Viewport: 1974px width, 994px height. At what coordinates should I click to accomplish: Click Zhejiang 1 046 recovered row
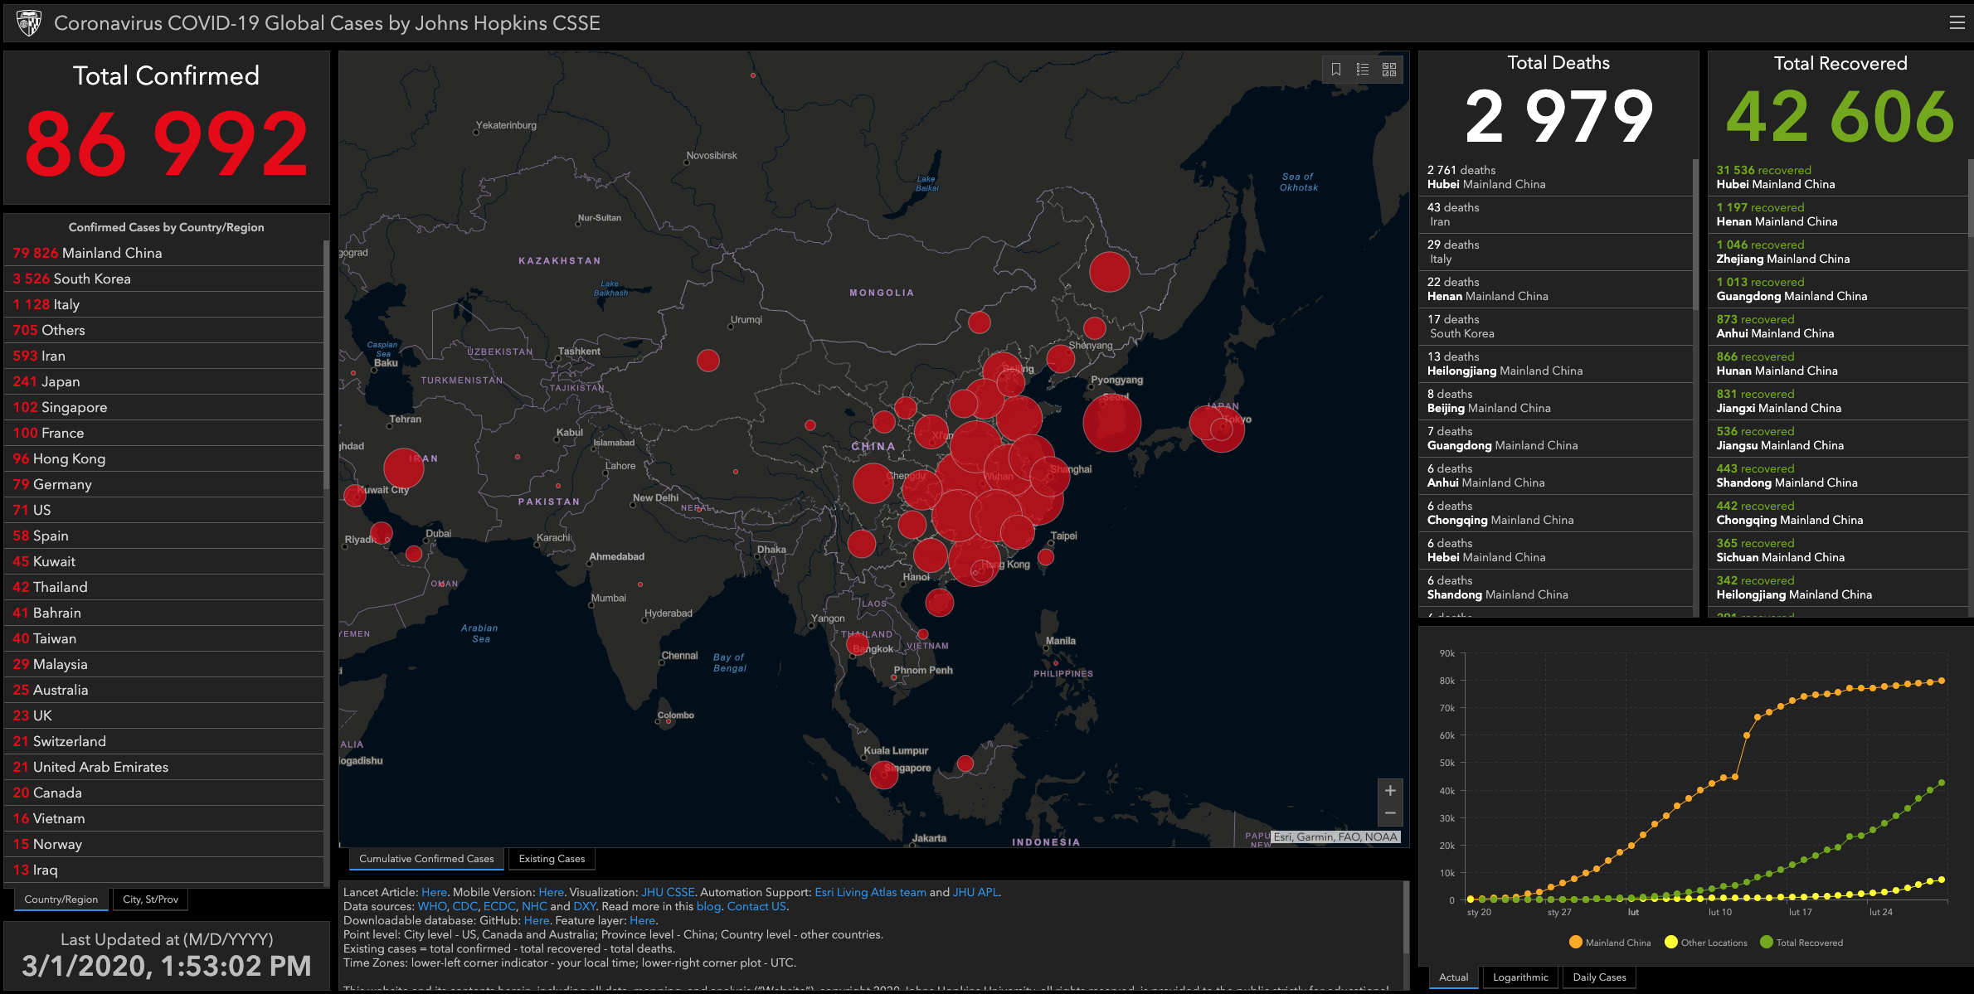coord(1840,252)
